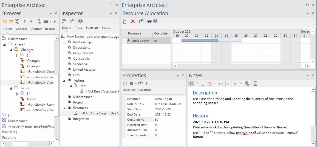Collapse the Phase 1 folder in Browser
317x147 pixels.
point(4,44)
